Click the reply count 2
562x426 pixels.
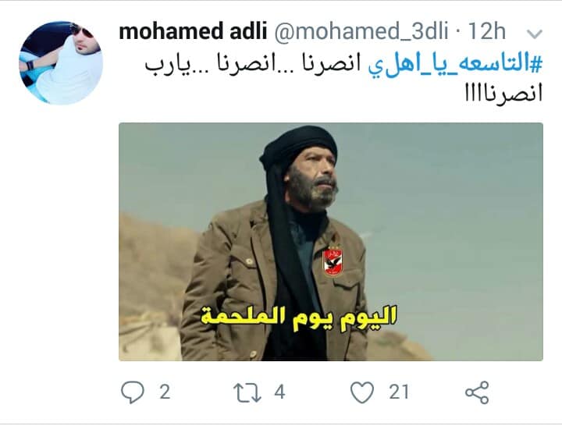click(165, 392)
